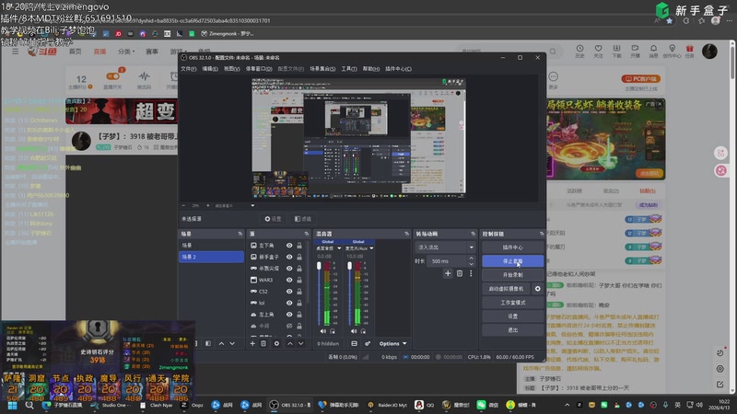Remove transition with the trash icon
Screen dimensions: 737x414
click(x=459, y=273)
